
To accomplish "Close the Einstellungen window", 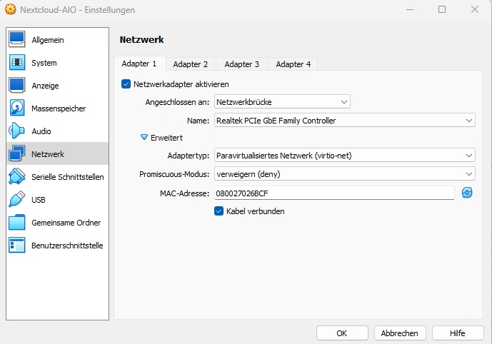I will point(475,9).
